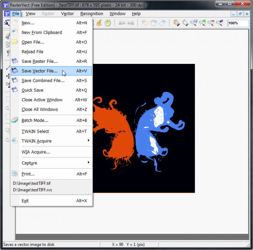Click the Batch Mode icon

point(15,120)
